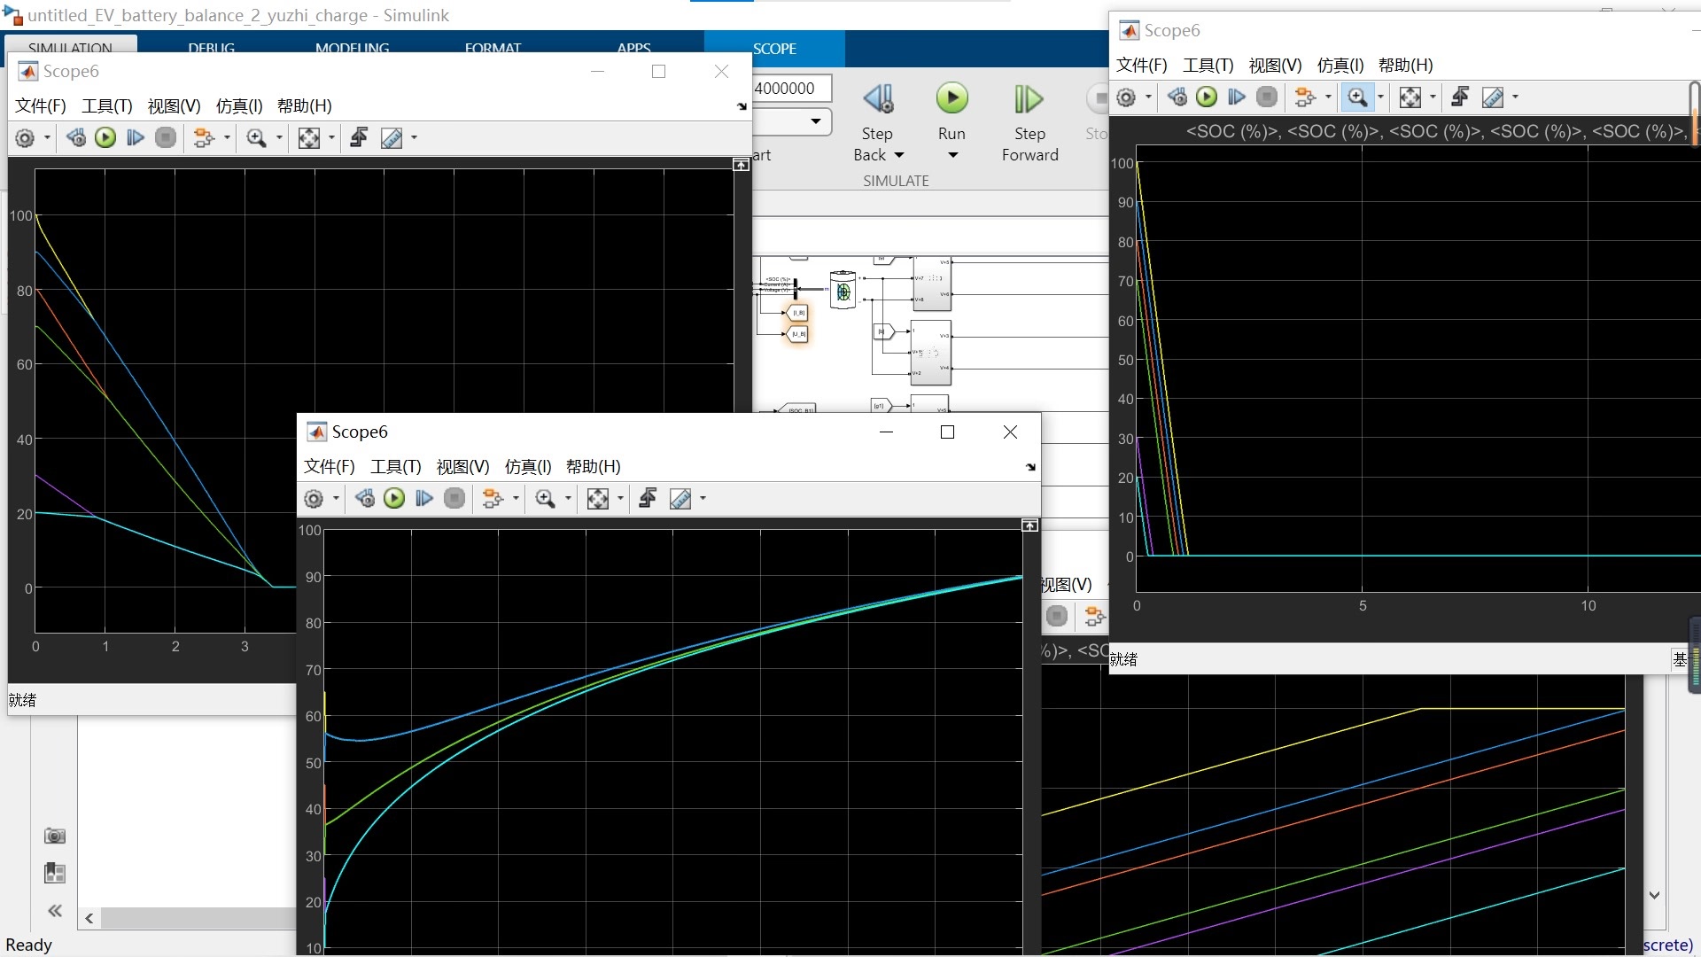Expand dropdown arrow below Run button
Screen dimensions: 1701x957
[952, 155]
